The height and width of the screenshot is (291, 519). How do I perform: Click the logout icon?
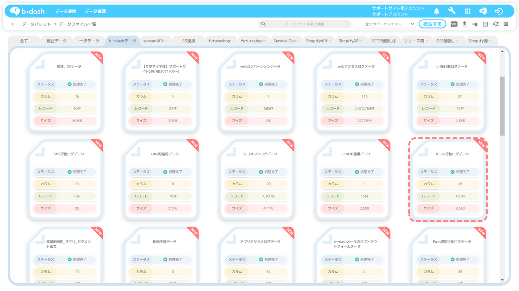pos(498,11)
